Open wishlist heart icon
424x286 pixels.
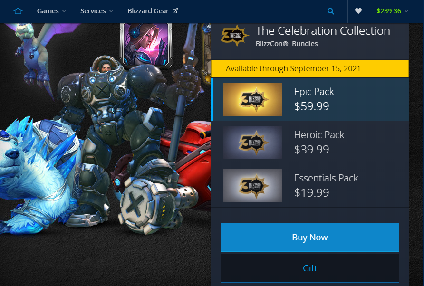(x=358, y=11)
